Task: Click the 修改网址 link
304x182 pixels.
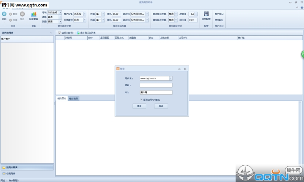Action: [219, 20]
